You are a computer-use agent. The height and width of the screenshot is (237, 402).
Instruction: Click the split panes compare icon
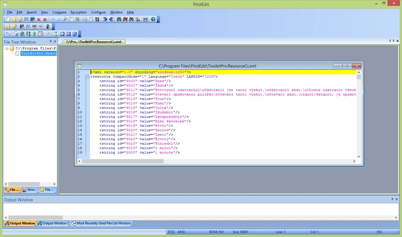click(41, 34)
